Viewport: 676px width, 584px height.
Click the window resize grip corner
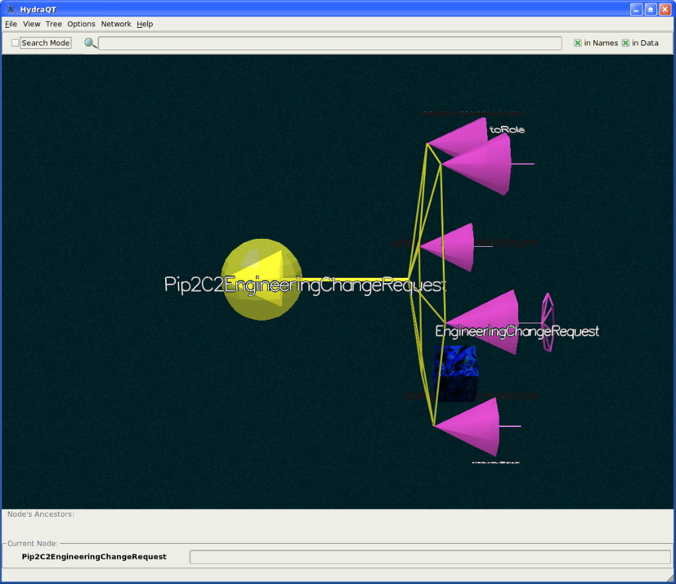point(671,579)
